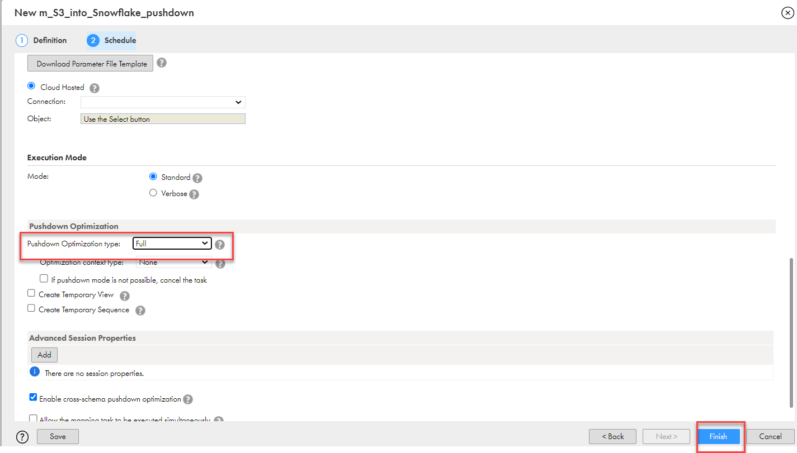
Task: Open the Connection dropdown
Action: coord(163,102)
